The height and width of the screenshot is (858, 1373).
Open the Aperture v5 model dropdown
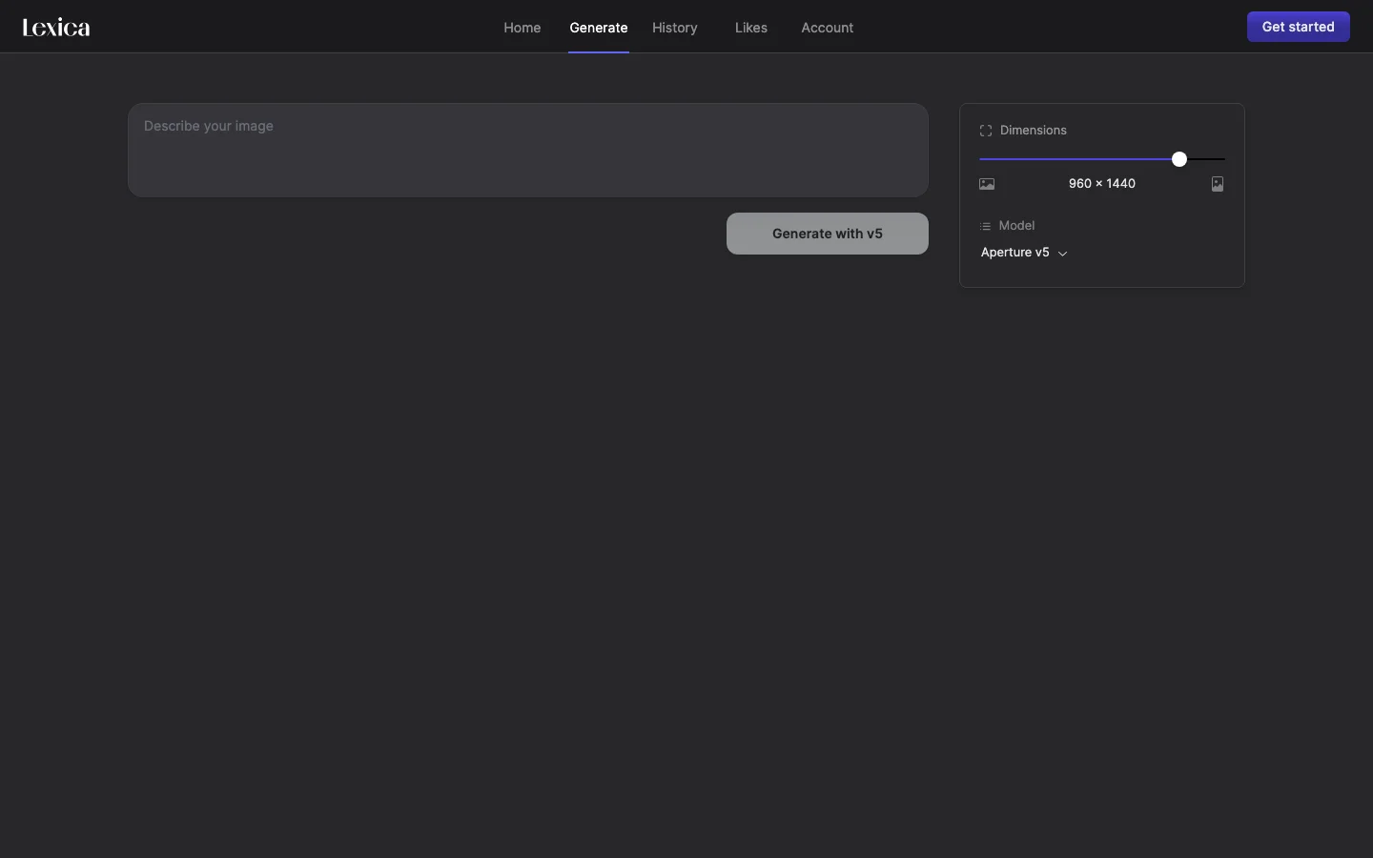tap(1024, 253)
